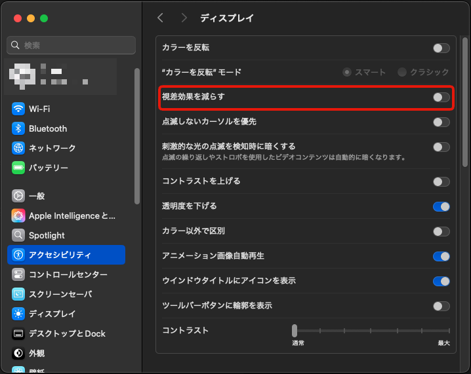Viewport: 471px width, 374px height.
Task: Toggle コントラストを上げる switch on
Action: [441, 181]
